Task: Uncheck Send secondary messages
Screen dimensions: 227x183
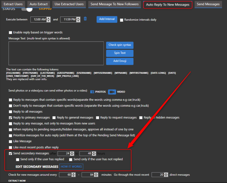Action: tap(10, 154)
